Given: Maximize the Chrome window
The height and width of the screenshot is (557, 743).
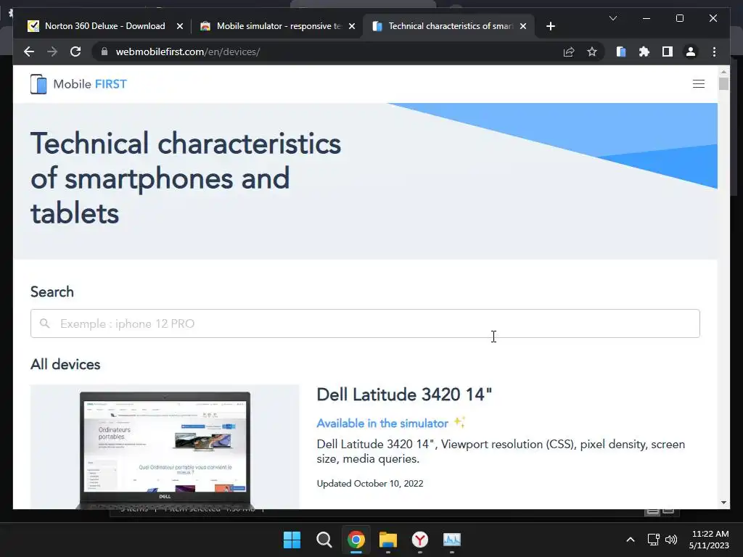Looking at the screenshot, I should tap(679, 18).
